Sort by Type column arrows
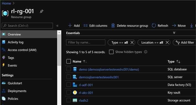The width and height of the screenshot is (196, 105). click(178, 61)
